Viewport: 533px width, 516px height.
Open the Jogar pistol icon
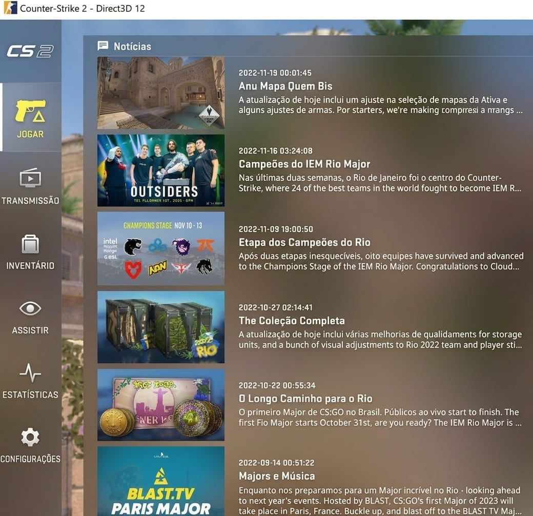click(x=30, y=111)
